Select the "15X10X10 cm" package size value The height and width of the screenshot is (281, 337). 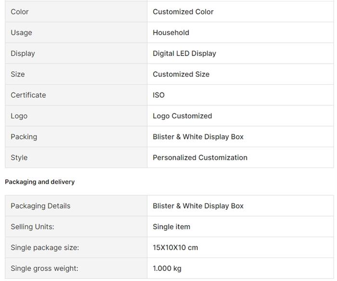pos(175,248)
